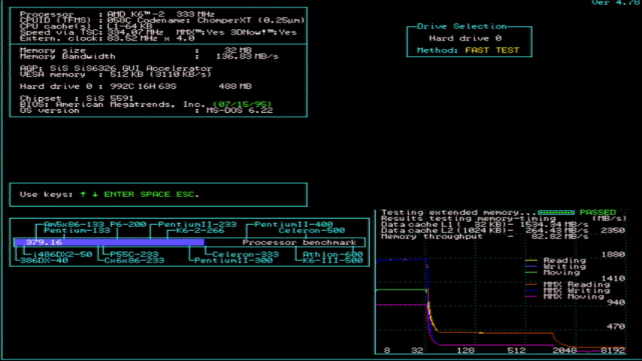Image resolution: width=642 pixels, height=361 pixels.
Task: Click the blue processor benchmark bar
Action: tap(108, 243)
